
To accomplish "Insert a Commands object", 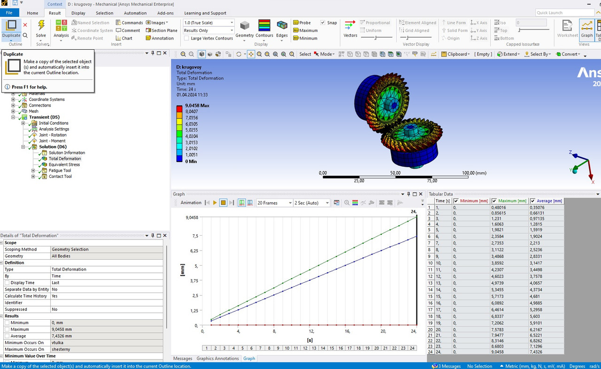I will point(129,23).
